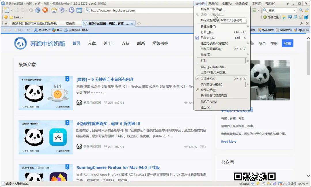Switch to the 傲游今日 tab

[34, 23]
